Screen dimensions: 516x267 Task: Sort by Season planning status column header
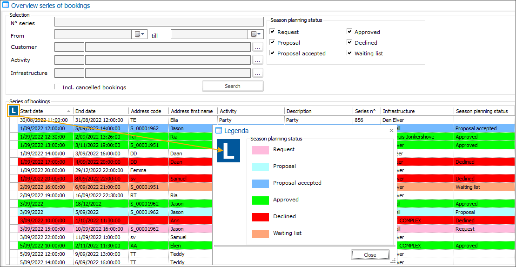point(484,111)
